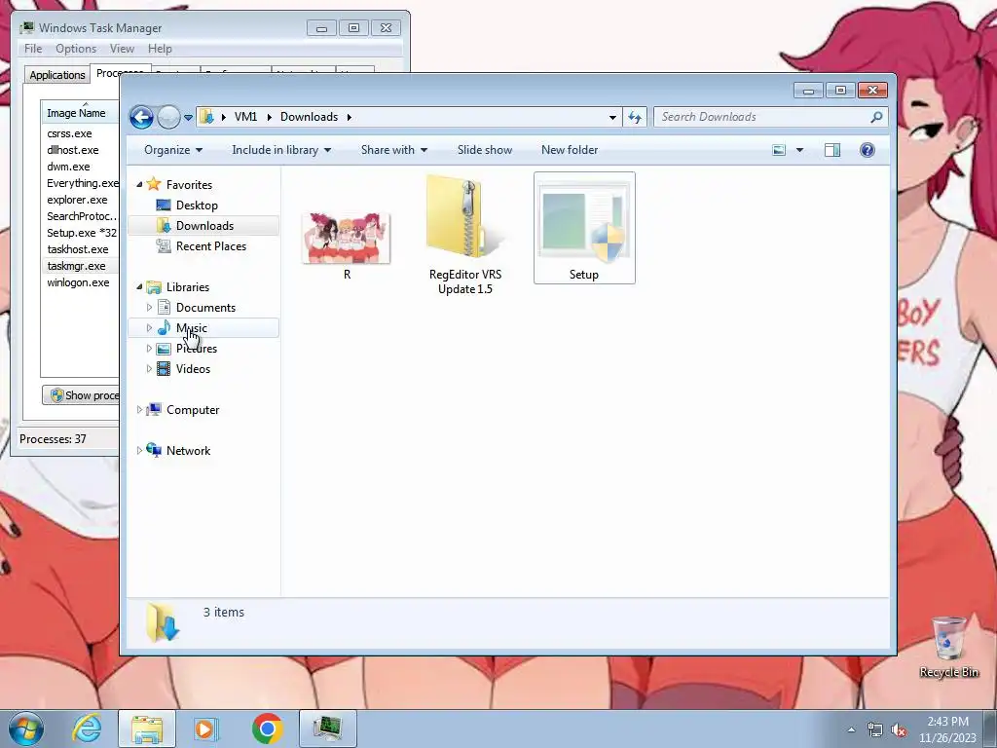This screenshot has width=997, height=748.
Task: Create a New folder
Action: pos(569,150)
